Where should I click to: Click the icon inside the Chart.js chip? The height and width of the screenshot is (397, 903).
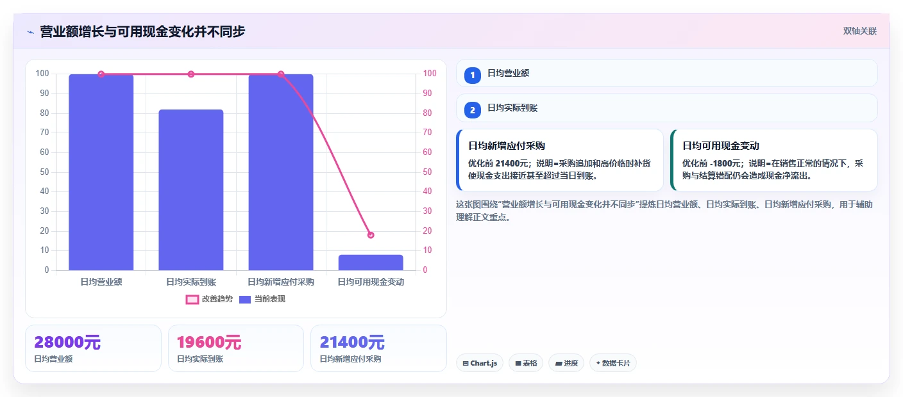465,364
